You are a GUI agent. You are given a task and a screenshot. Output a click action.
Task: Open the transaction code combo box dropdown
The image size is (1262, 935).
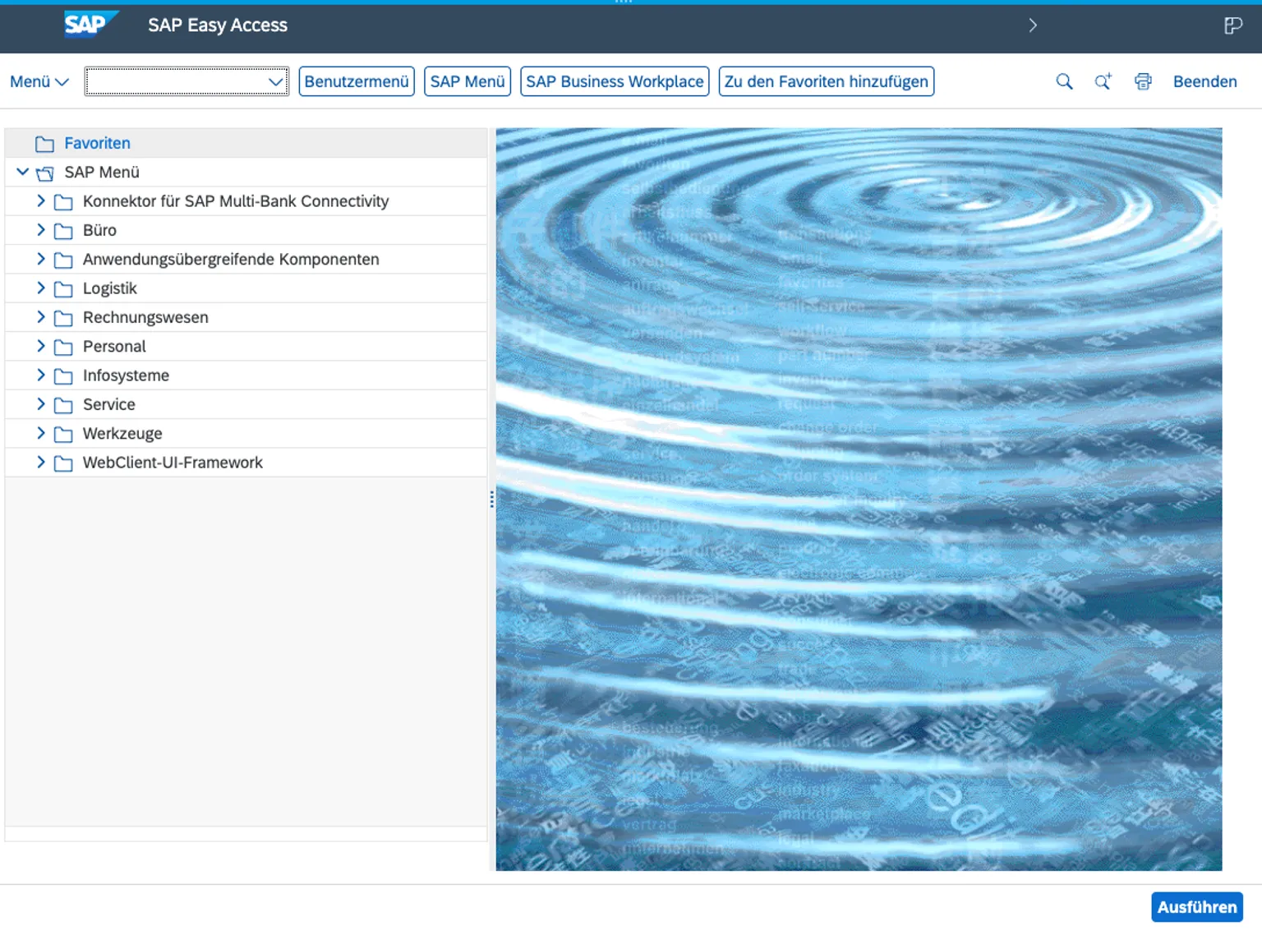[275, 81]
